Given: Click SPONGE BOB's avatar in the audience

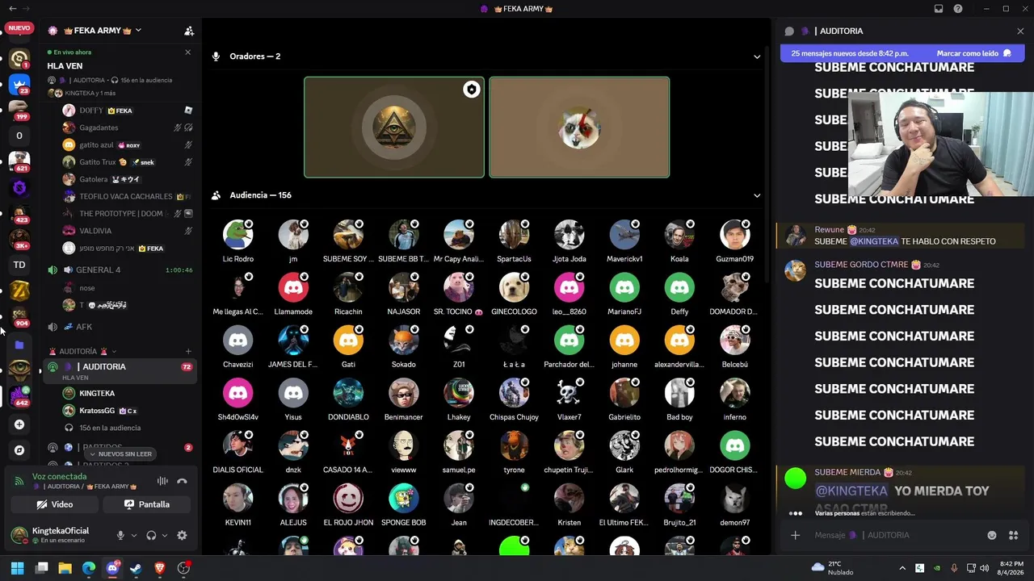Looking at the screenshot, I should [x=403, y=499].
